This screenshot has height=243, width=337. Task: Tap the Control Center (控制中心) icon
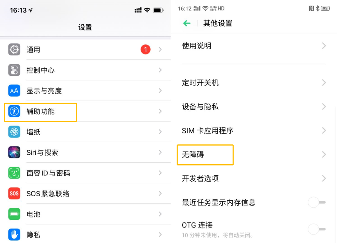pos(14,70)
